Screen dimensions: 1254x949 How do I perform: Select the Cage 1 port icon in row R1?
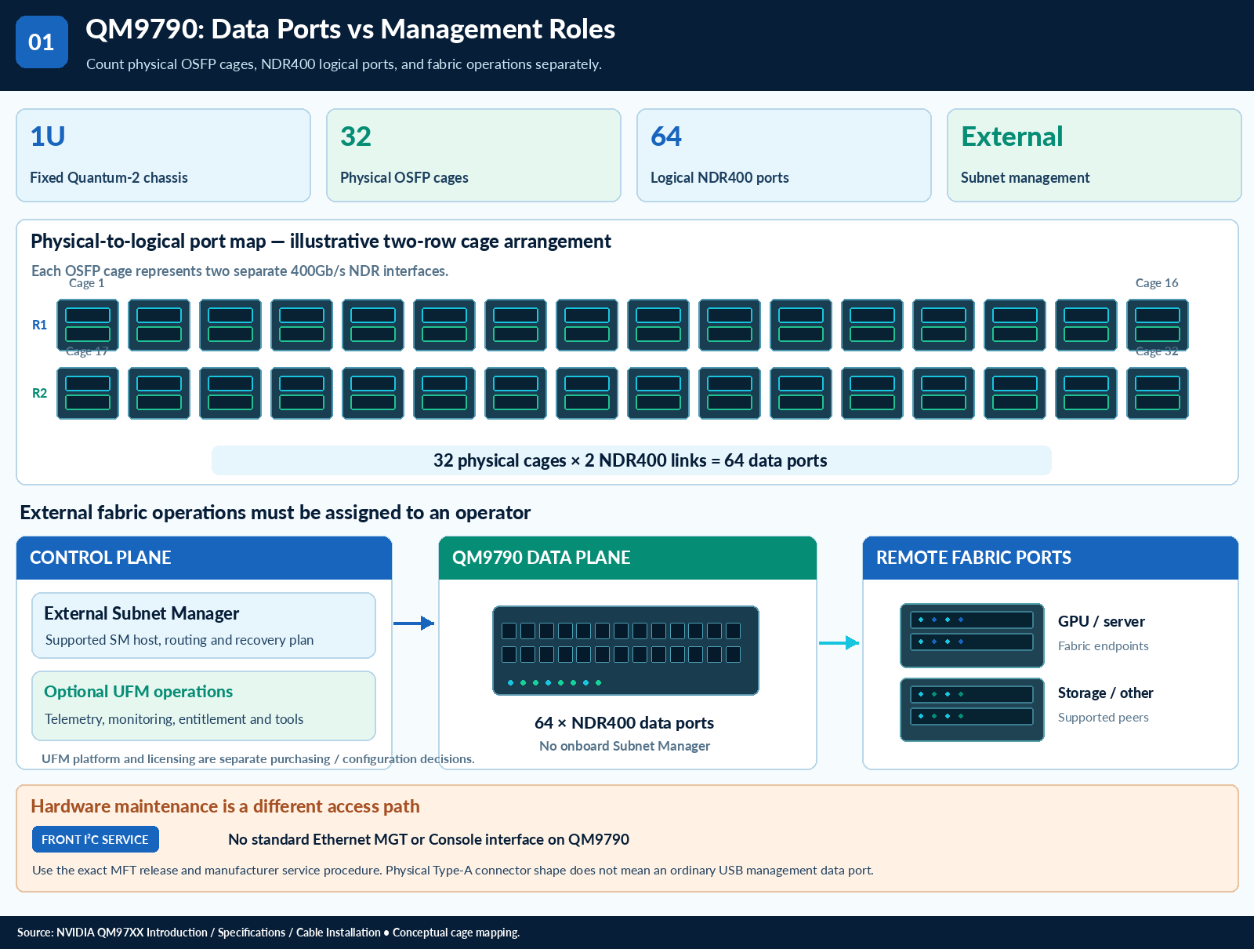coord(88,325)
